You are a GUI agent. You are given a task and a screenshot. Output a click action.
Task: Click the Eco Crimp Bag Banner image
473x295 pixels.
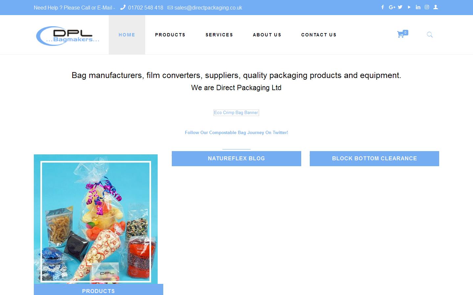tap(236, 112)
